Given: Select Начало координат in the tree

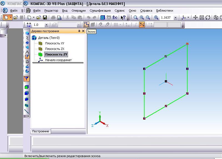Looking at the screenshot, I should (x=58, y=60).
